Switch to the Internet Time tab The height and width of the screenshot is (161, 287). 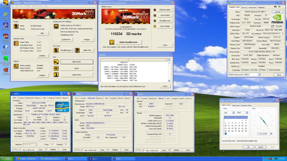click(x=246, y=105)
